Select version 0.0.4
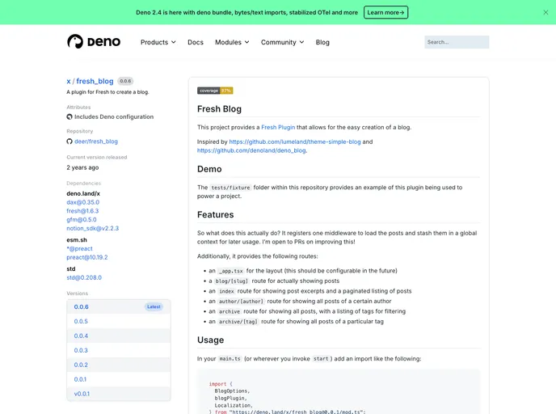556x414 pixels. (119, 336)
